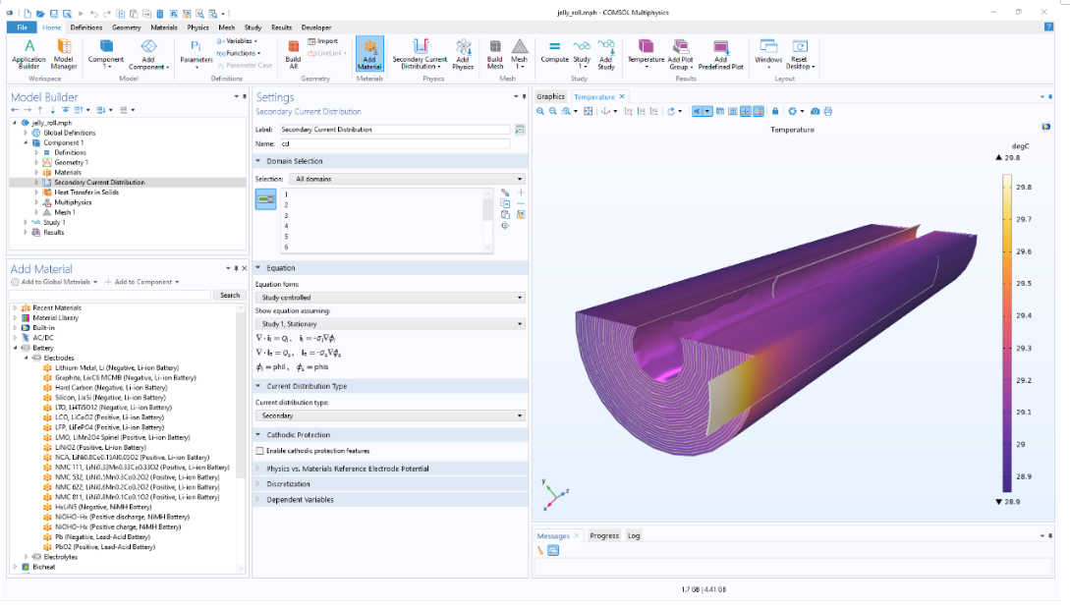Viewport: 1070px width, 608px height.
Task: Open the Equation form 'Study controlled' dropdown
Action: [390, 298]
